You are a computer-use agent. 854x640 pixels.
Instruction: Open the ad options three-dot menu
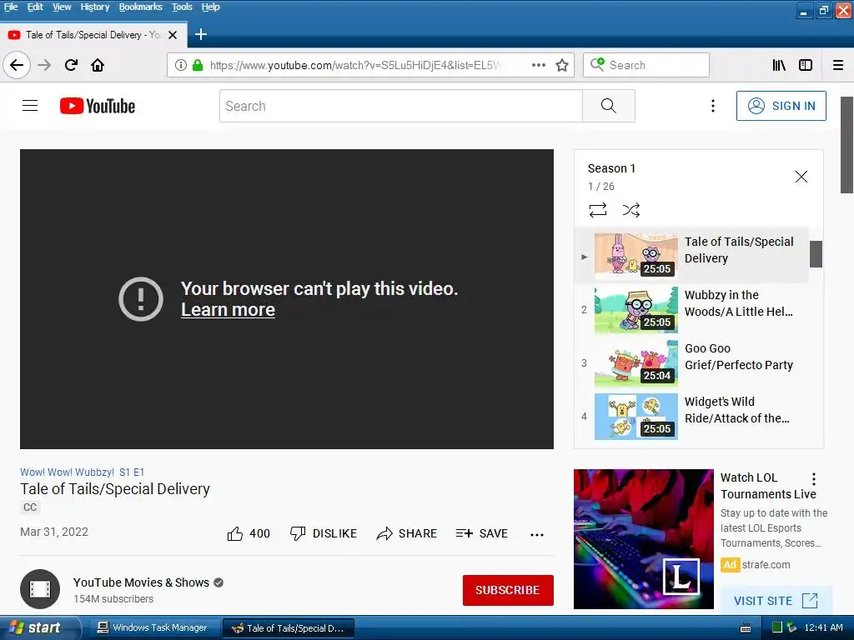coord(814,479)
